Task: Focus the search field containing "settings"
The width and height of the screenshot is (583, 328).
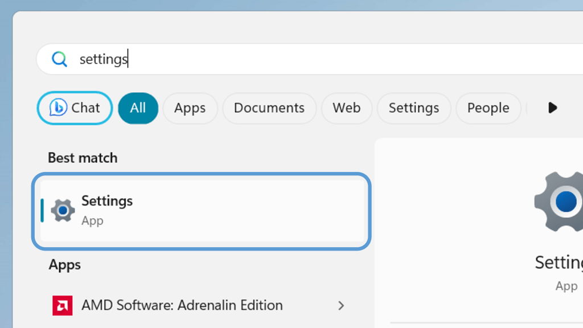Action: [x=285, y=59]
